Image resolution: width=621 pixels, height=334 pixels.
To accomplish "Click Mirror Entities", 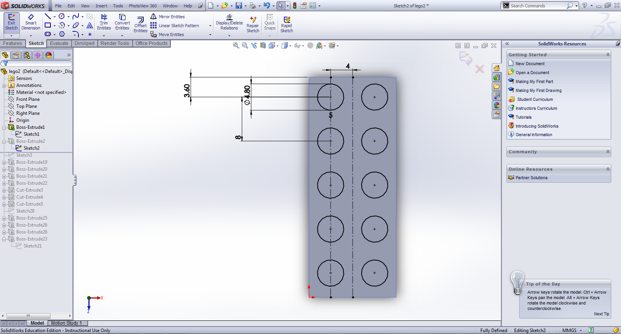I will click(167, 17).
